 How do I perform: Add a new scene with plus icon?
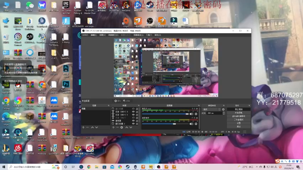83,127
